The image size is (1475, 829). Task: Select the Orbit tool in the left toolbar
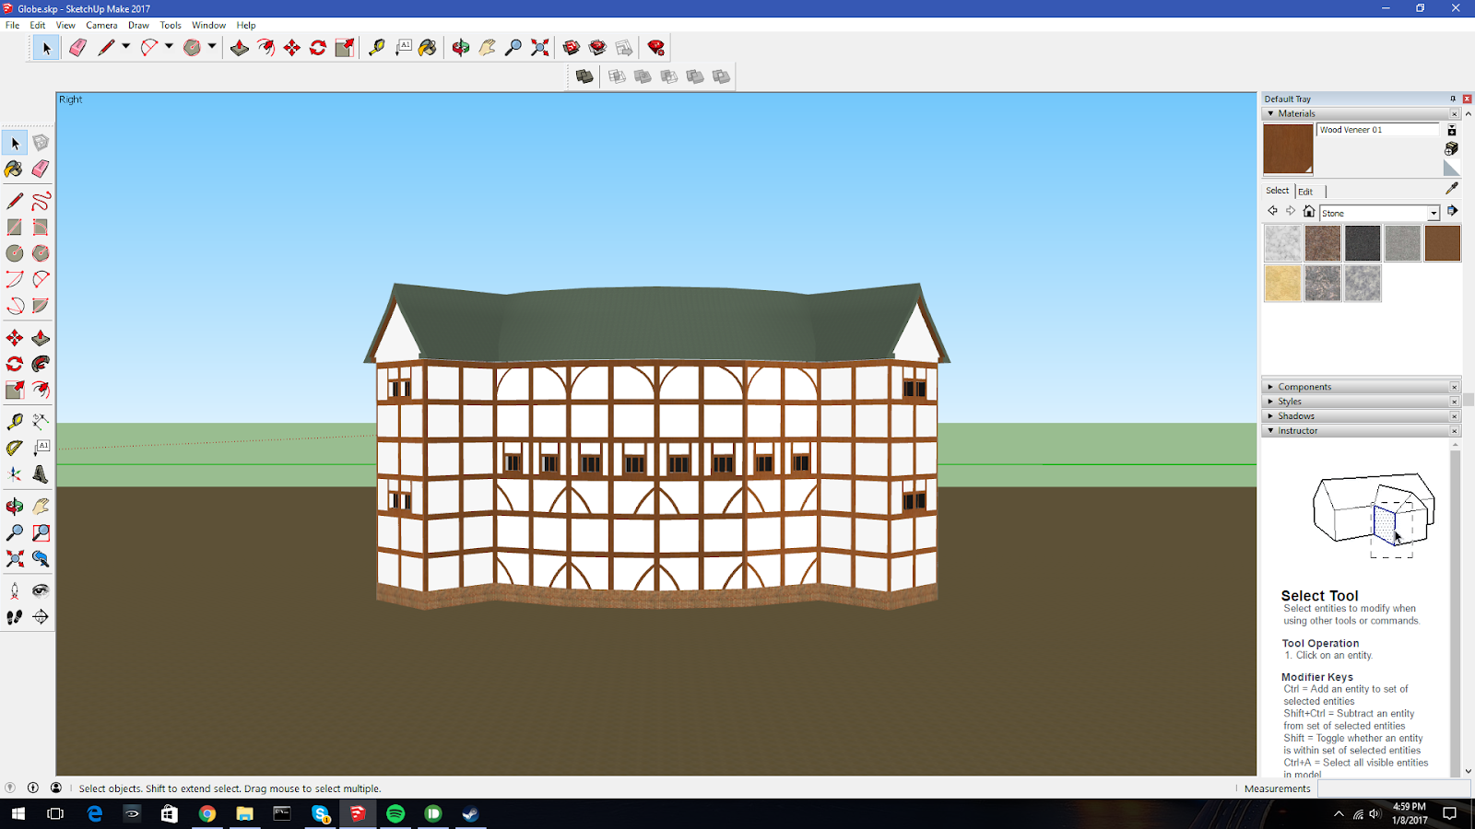pos(15,506)
